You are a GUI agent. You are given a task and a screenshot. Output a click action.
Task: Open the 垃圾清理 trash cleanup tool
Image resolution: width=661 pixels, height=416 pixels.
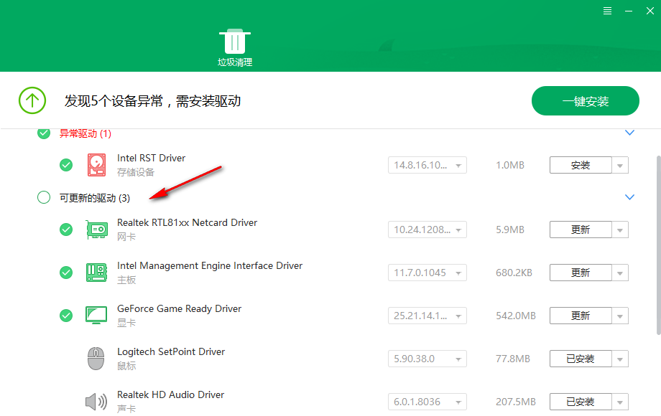pos(235,47)
